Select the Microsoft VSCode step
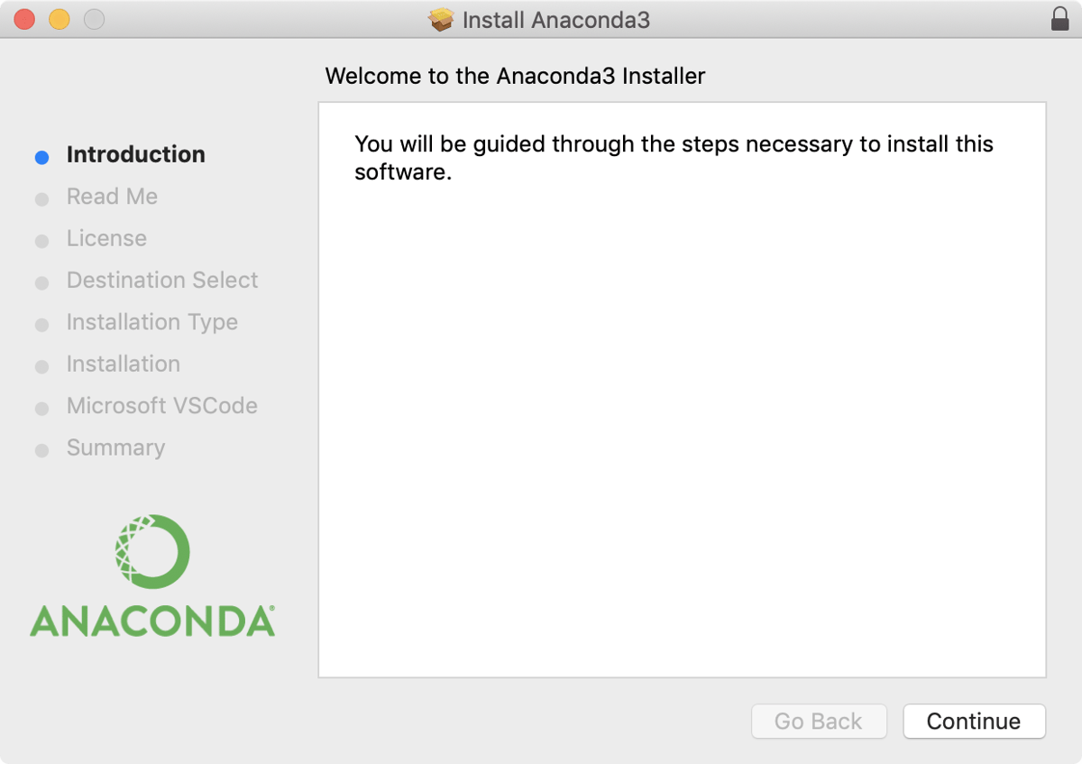This screenshot has width=1082, height=764. pyautogui.click(x=162, y=406)
